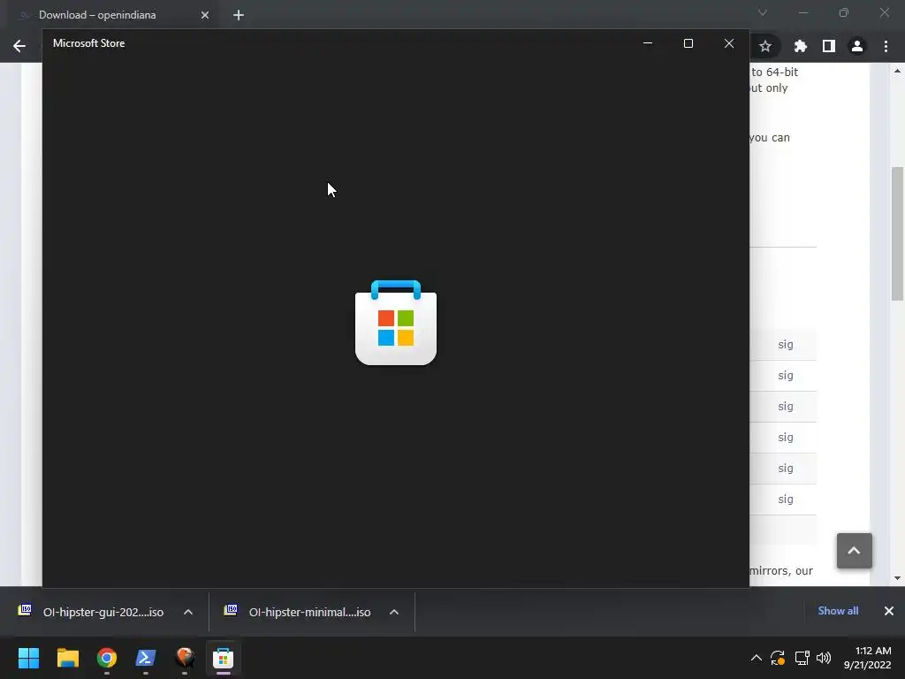
Task: Click the sync update tray icon
Action: (778, 658)
